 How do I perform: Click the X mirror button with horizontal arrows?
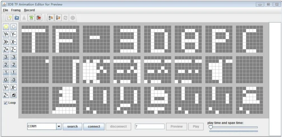(14, 88)
